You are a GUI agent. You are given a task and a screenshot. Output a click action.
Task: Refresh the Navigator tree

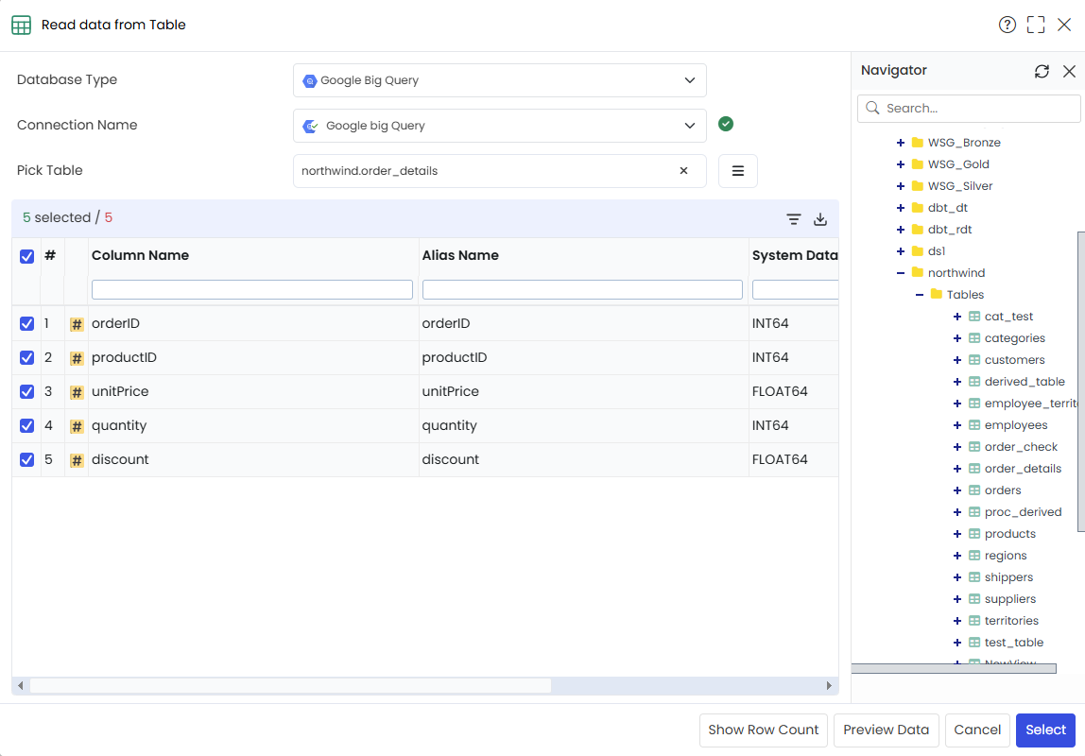point(1042,71)
